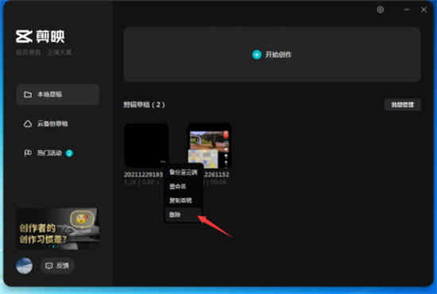Click the 批量管理 button

(402, 105)
